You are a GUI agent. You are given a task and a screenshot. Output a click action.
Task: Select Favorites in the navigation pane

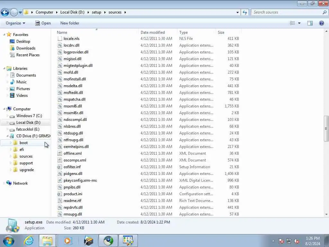(21, 35)
